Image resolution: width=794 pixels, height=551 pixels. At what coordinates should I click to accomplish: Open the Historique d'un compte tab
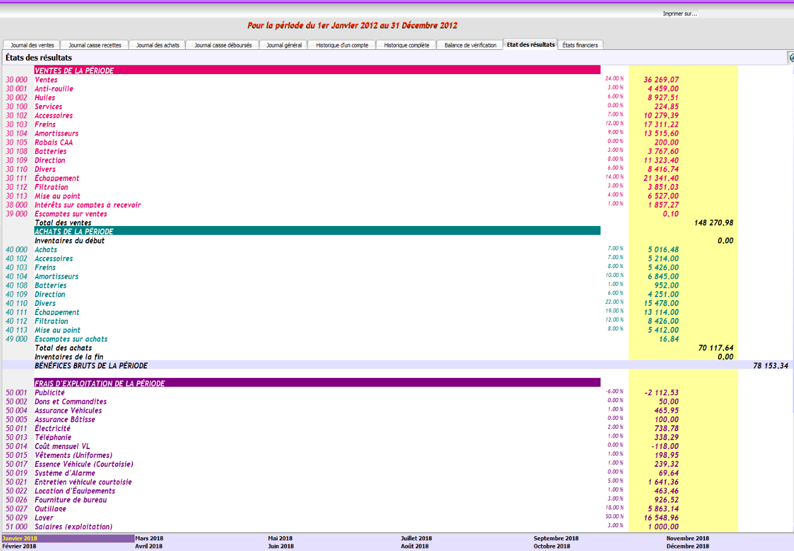point(342,45)
